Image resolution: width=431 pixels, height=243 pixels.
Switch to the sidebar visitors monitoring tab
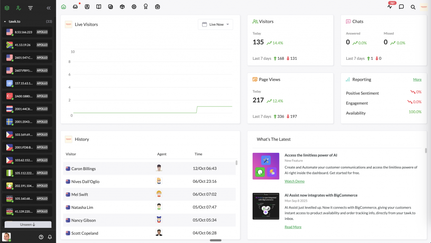click(x=18, y=8)
